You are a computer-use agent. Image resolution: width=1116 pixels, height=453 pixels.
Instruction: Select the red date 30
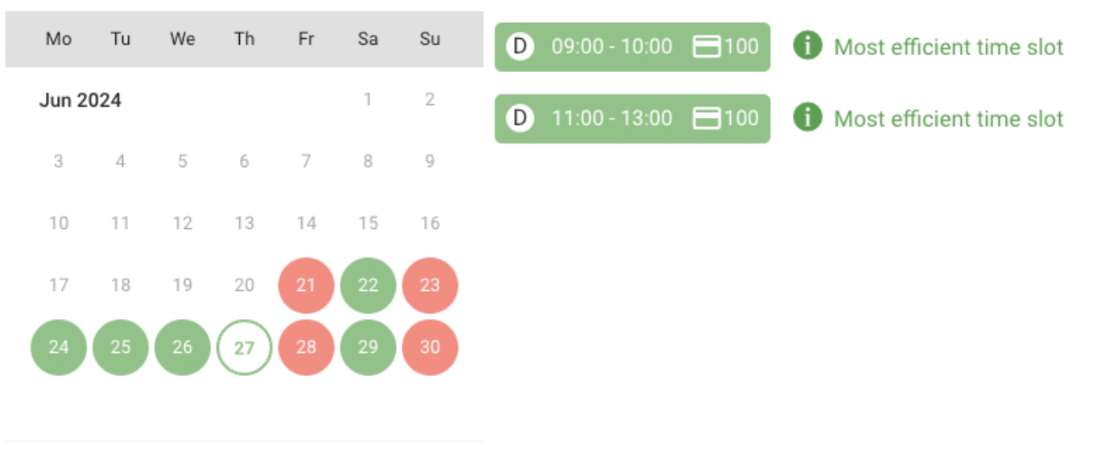(x=430, y=347)
